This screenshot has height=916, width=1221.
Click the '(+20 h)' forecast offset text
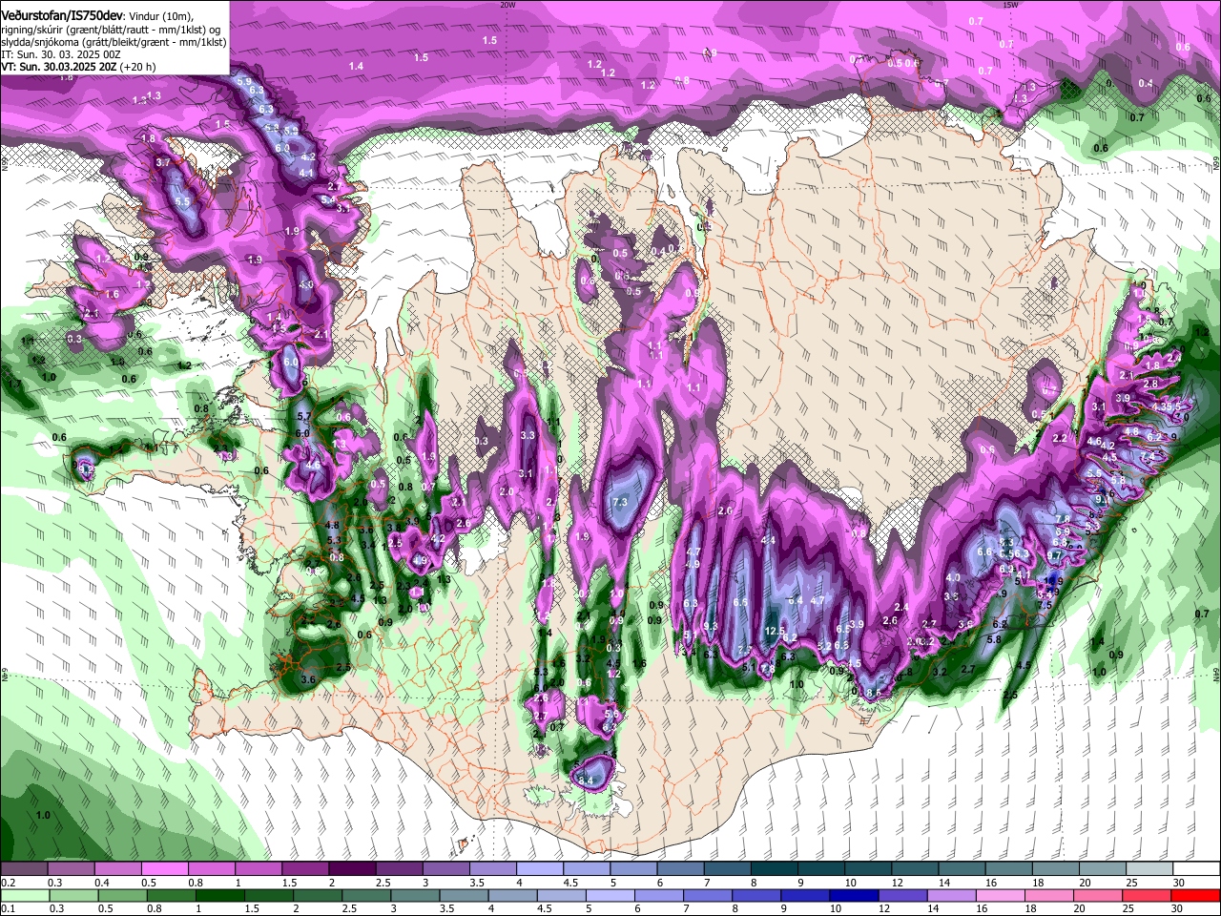pos(137,67)
